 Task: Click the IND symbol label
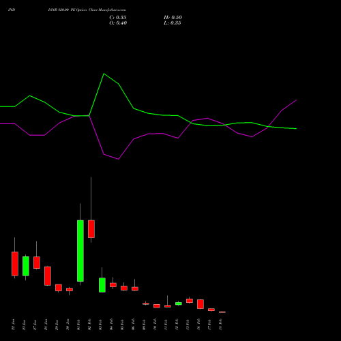pos(12,10)
